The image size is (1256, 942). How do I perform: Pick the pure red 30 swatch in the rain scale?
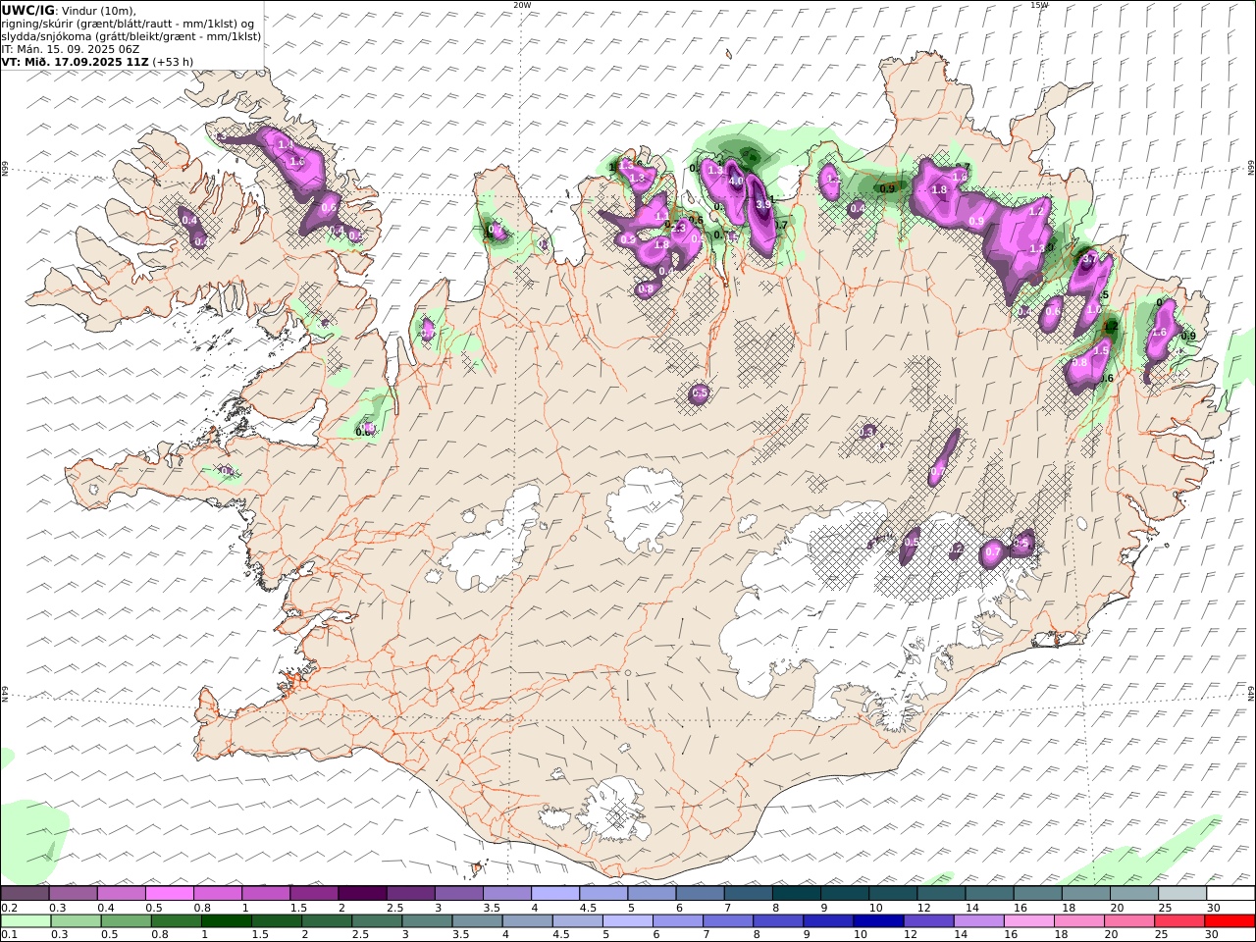(1230, 921)
